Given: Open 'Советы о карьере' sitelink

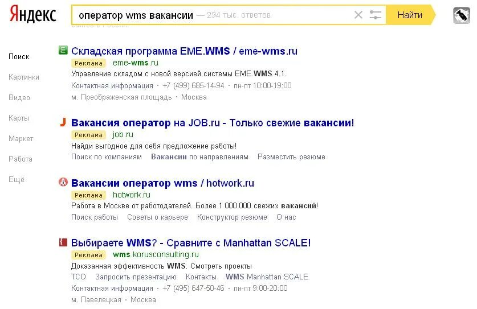Looking at the screenshot, I should click(157, 217).
